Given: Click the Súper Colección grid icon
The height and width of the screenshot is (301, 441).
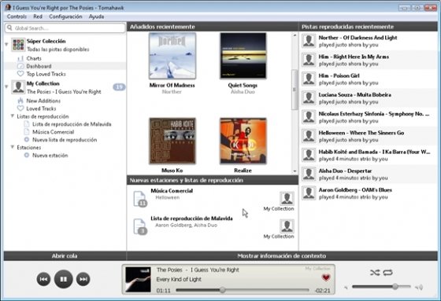Looking at the screenshot, I should click(x=18, y=45).
